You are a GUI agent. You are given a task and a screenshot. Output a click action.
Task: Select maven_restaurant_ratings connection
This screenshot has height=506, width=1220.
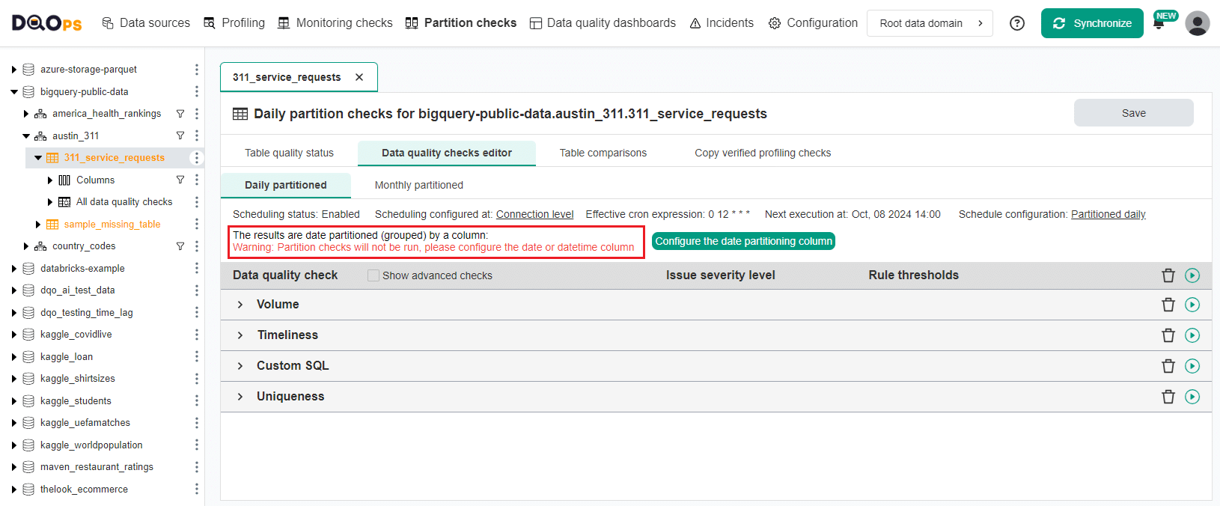click(x=97, y=467)
